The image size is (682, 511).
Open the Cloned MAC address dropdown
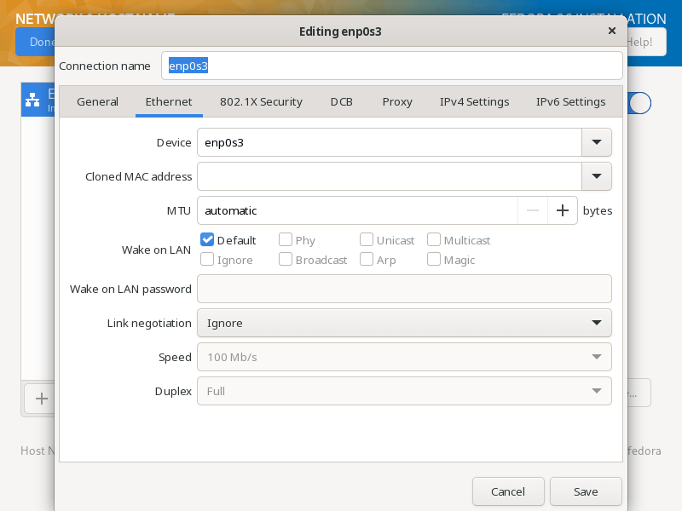point(596,176)
